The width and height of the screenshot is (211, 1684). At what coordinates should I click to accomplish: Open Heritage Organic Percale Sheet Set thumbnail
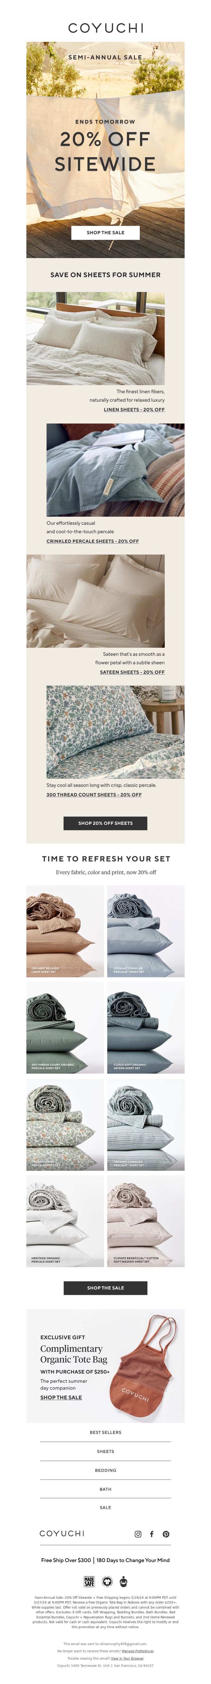tap(65, 1221)
